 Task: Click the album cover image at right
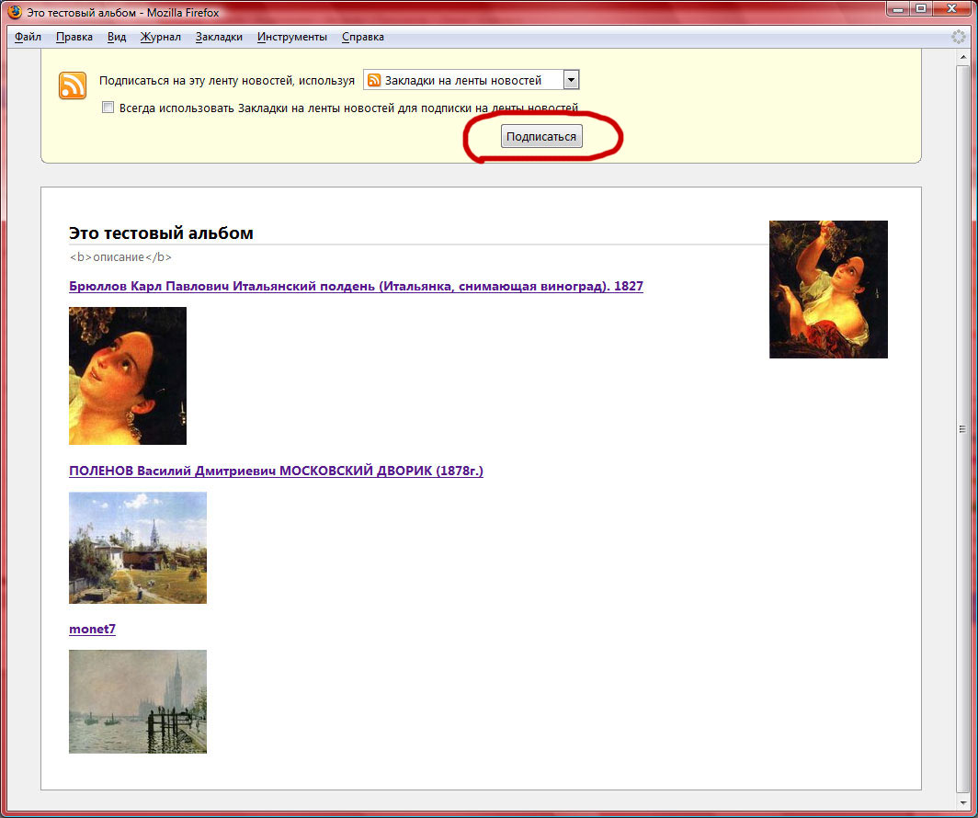pyautogui.click(x=828, y=290)
